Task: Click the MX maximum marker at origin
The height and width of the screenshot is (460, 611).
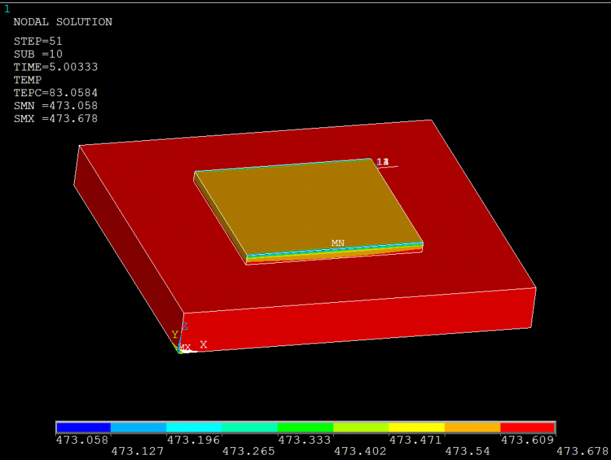Action: tap(185, 348)
